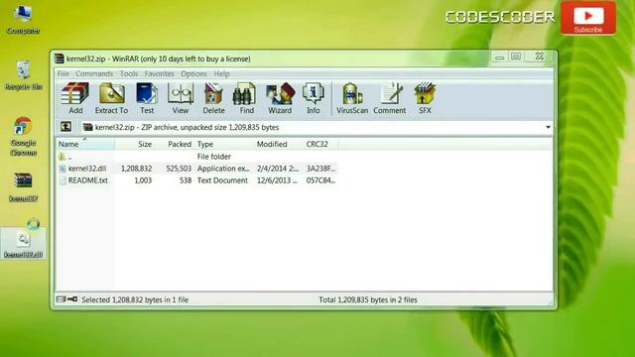This screenshot has width=635, height=357.
Task: Open the Commands menu
Action: (x=94, y=73)
